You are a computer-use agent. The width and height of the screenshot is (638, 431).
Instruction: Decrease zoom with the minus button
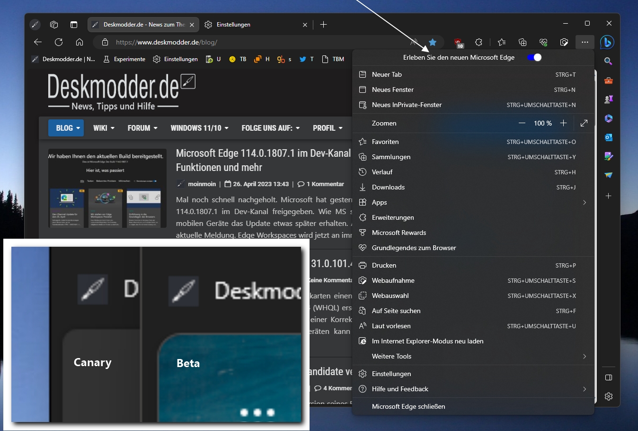(x=522, y=123)
